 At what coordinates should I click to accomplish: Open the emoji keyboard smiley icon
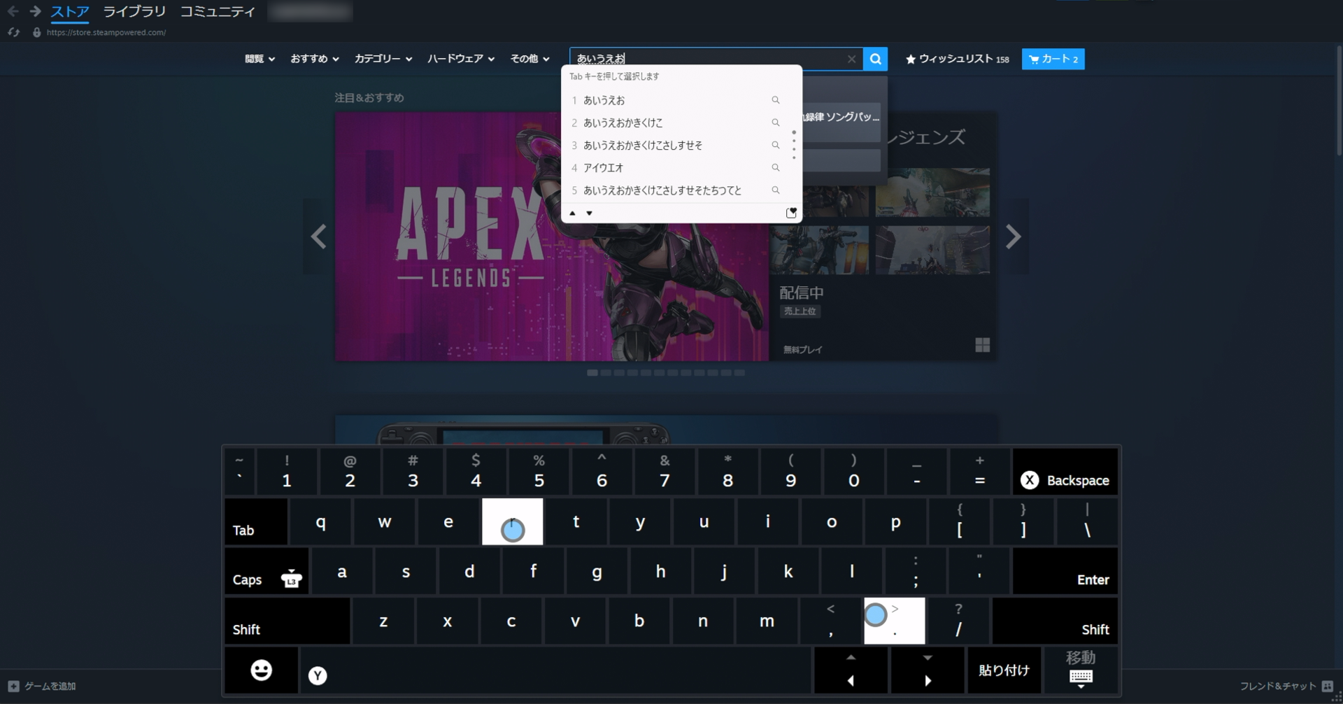click(261, 670)
